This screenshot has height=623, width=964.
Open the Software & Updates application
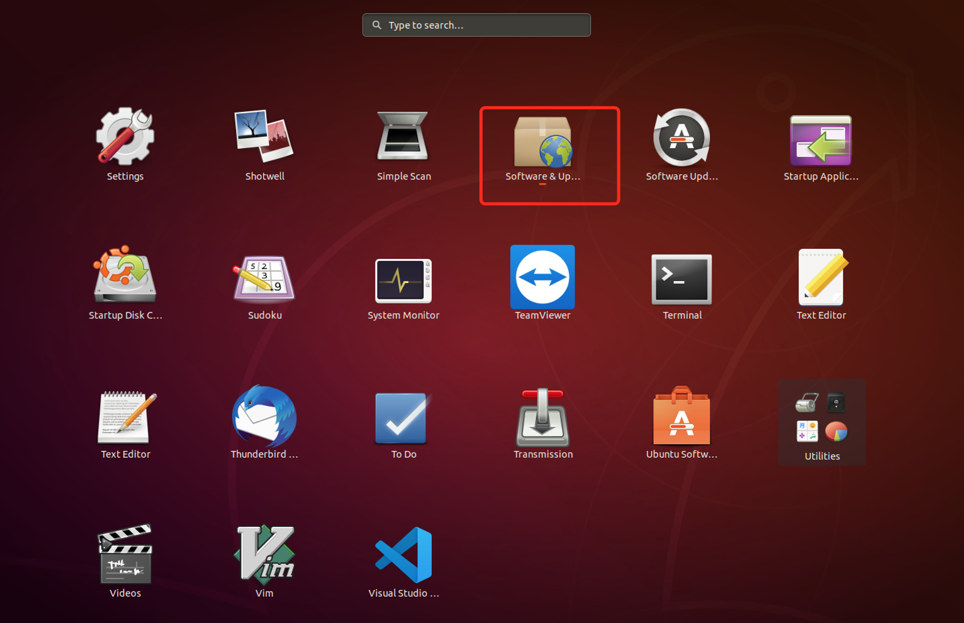point(542,142)
